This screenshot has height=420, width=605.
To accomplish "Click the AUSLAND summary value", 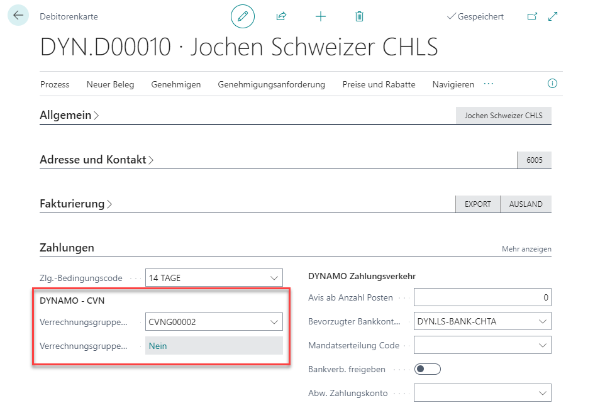I will pyautogui.click(x=526, y=204).
